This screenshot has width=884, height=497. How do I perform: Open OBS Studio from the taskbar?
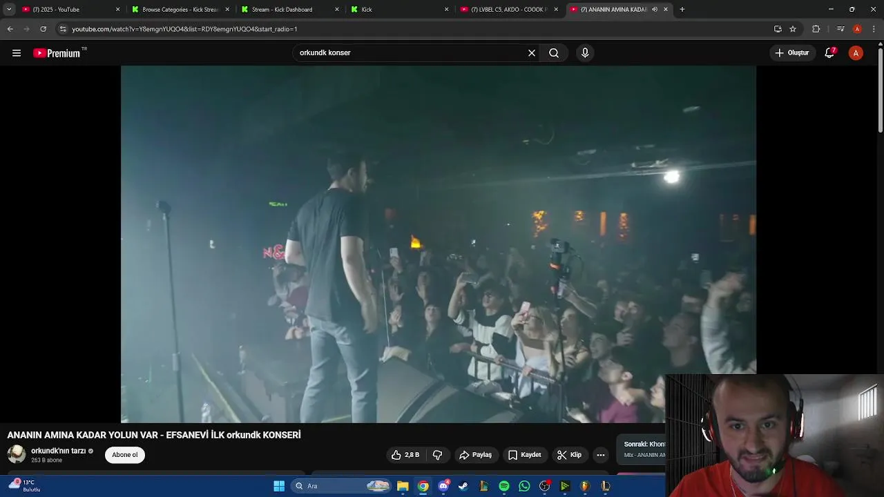[x=544, y=486]
